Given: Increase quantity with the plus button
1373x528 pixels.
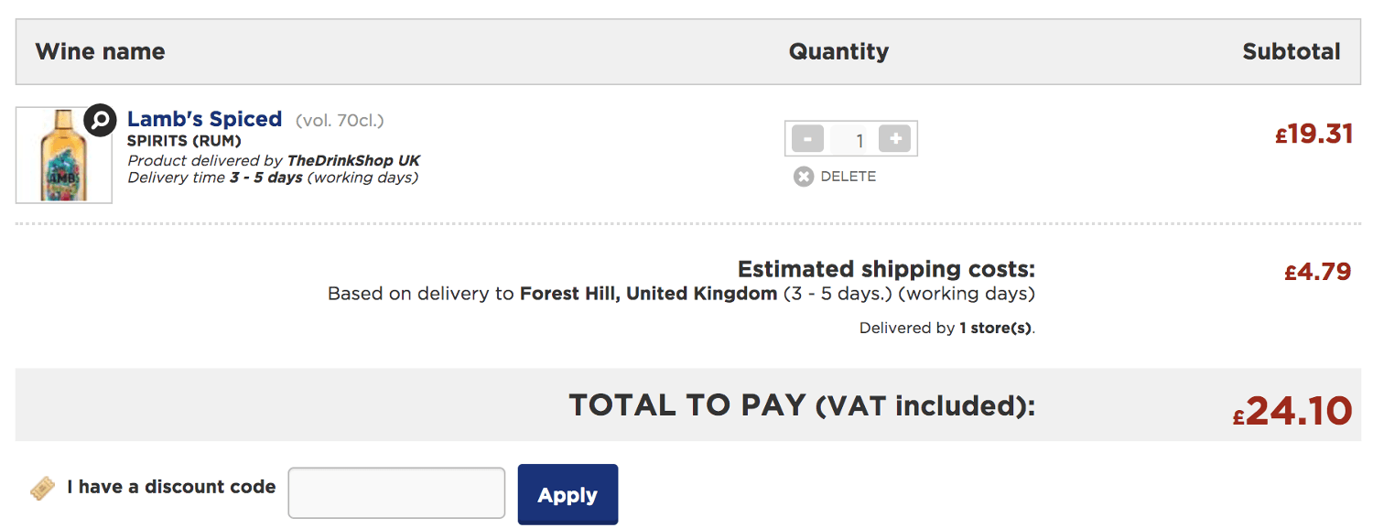Looking at the screenshot, I should [x=894, y=139].
